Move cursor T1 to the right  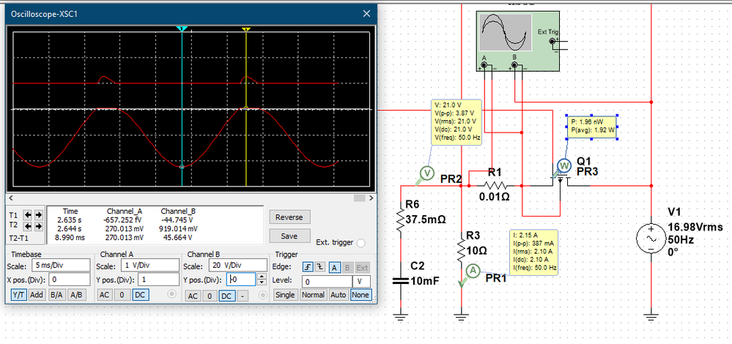(38, 215)
